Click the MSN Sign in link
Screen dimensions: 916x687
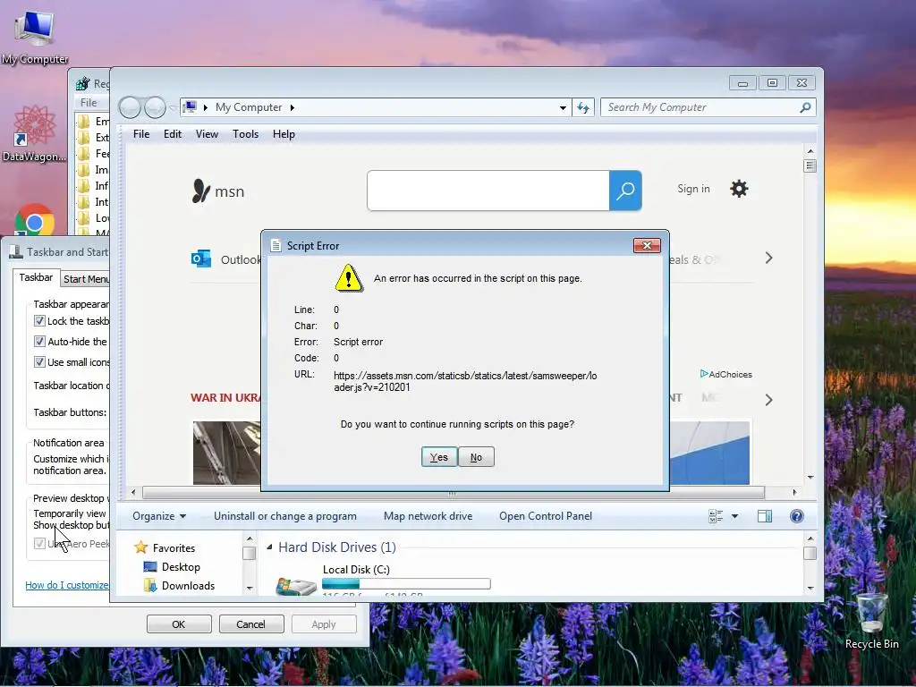point(693,189)
